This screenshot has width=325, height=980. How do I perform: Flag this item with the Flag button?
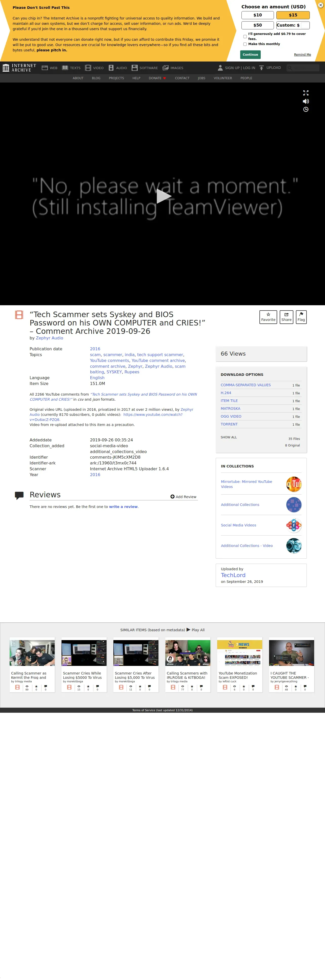click(x=301, y=317)
